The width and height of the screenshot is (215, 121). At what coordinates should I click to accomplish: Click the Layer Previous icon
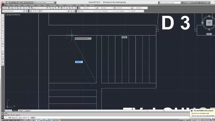(x=72, y=11)
